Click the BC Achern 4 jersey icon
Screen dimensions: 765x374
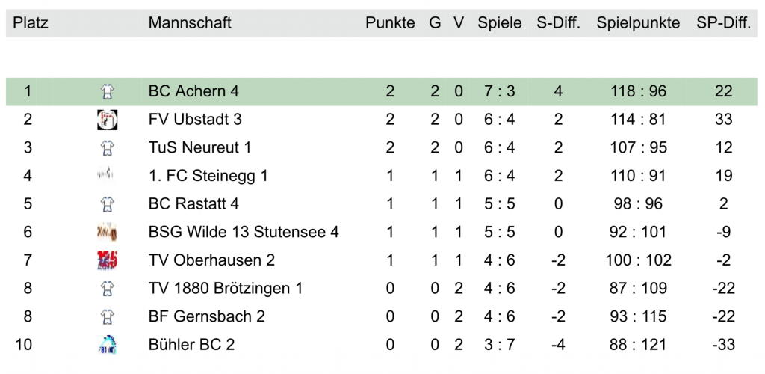108,92
